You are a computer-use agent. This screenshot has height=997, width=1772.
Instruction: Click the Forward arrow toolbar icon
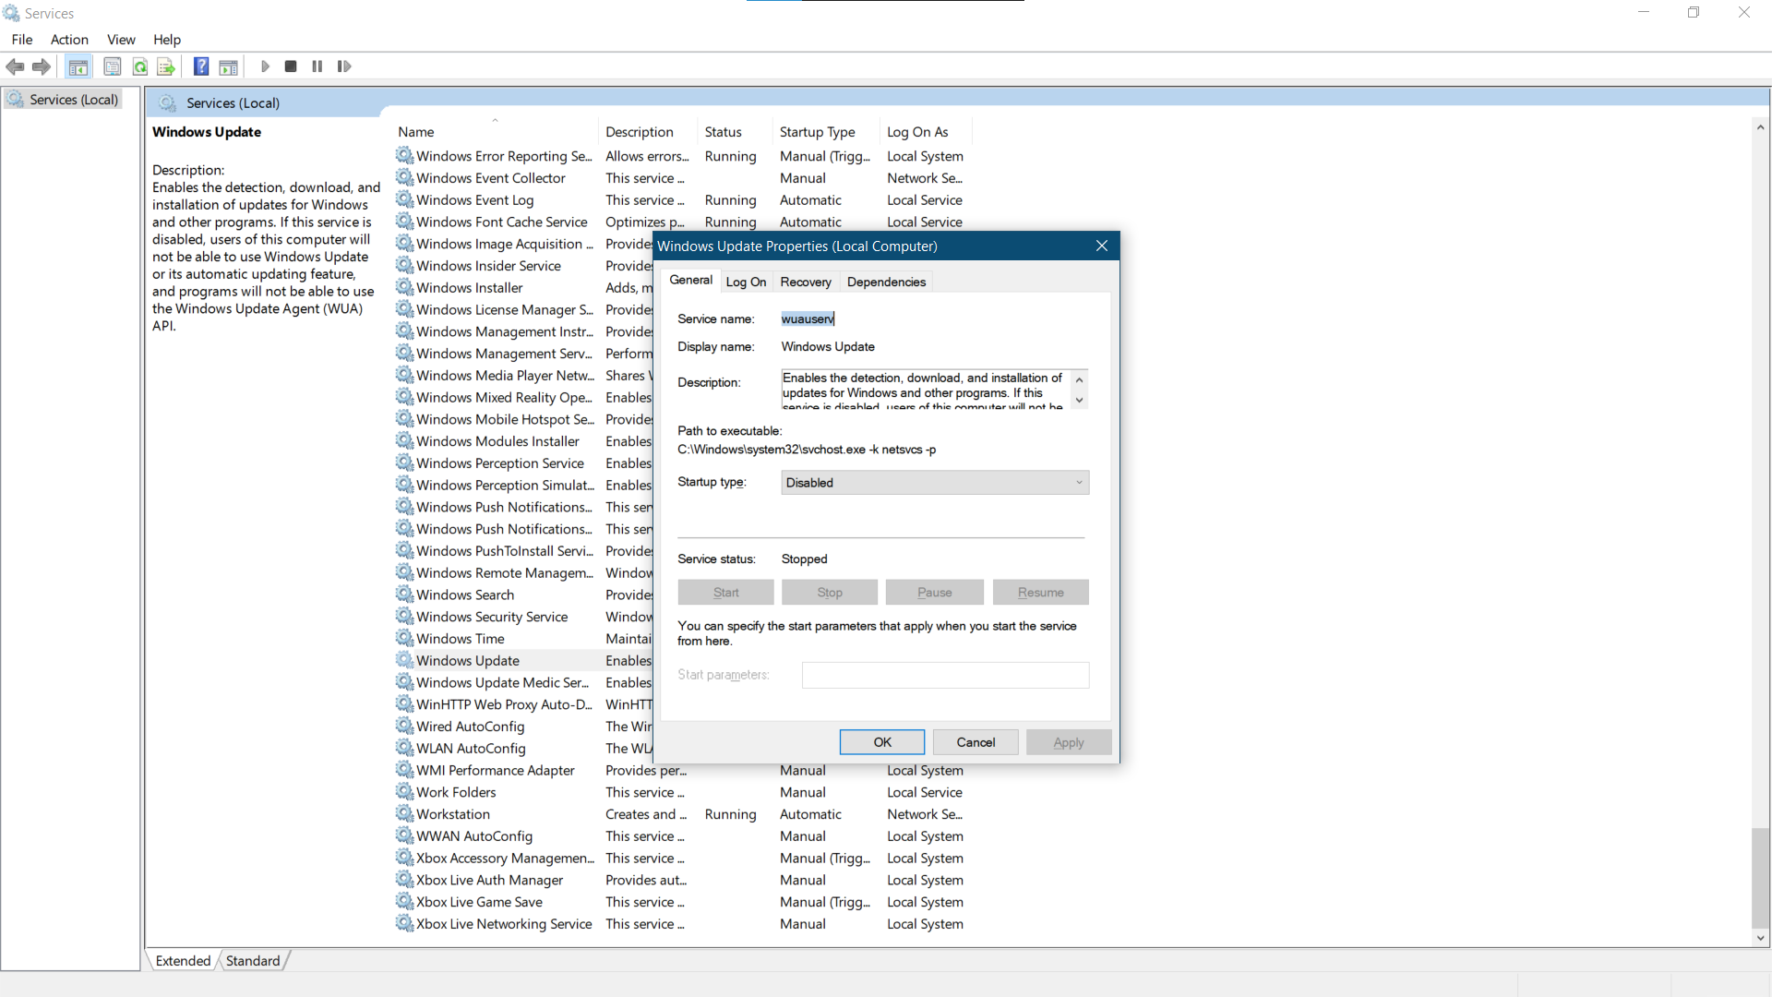pos(42,66)
